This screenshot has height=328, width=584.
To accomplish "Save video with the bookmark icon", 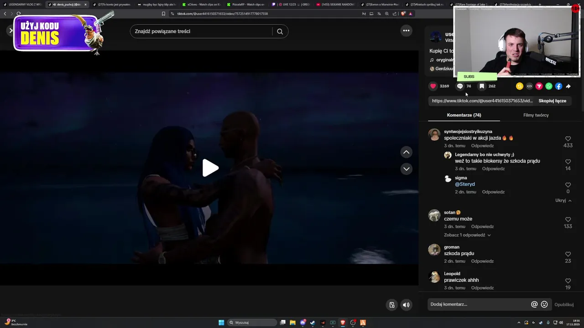I will [481, 86].
